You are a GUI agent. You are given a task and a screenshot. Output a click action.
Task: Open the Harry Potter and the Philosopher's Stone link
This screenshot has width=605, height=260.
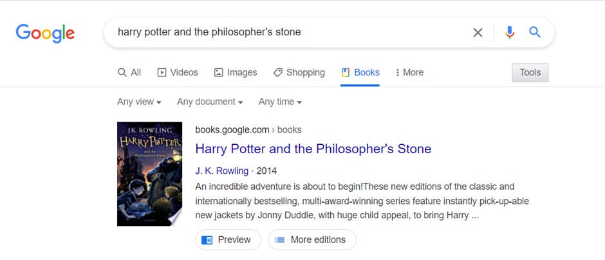pos(313,149)
